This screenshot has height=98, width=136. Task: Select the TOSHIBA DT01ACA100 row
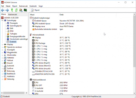pyautogui.click(x=51, y=71)
